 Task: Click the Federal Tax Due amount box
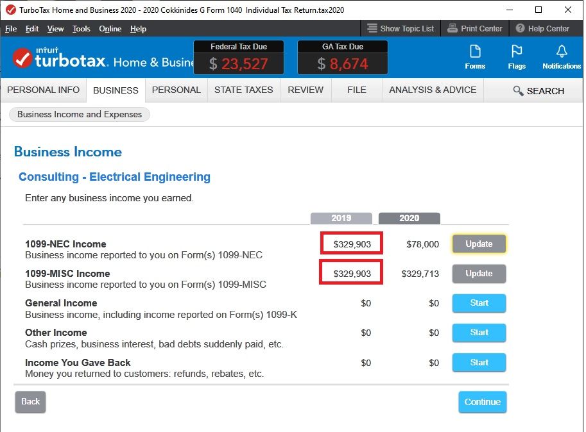(x=239, y=58)
